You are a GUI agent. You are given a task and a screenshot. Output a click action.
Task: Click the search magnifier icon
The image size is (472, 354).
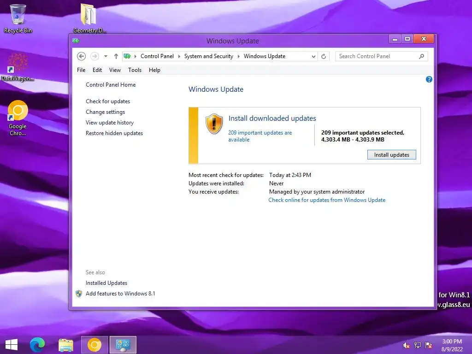click(421, 56)
